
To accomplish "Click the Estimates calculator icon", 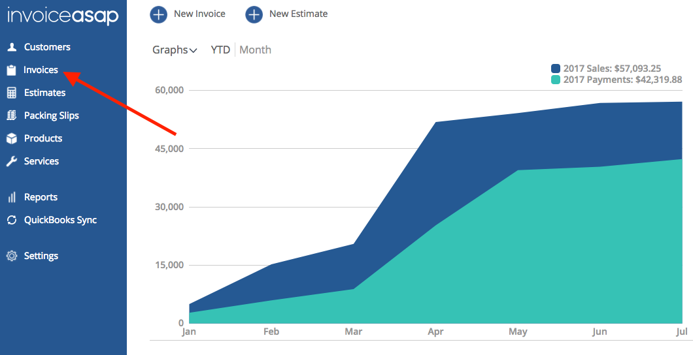I will [x=11, y=93].
